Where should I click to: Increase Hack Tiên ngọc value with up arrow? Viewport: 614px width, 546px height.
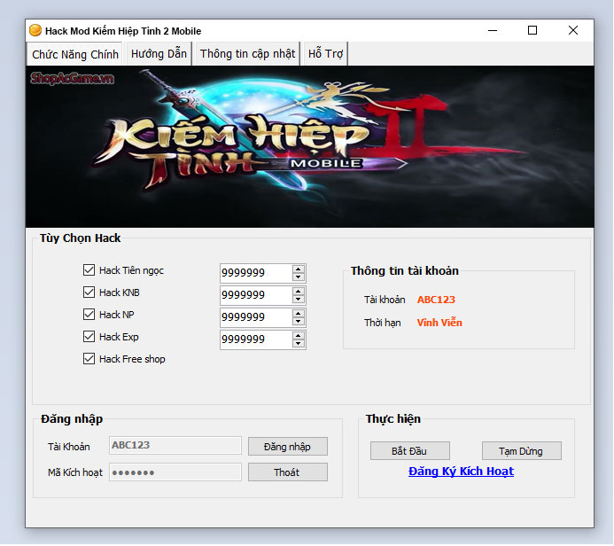pyautogui.click(x=299, y=269)
